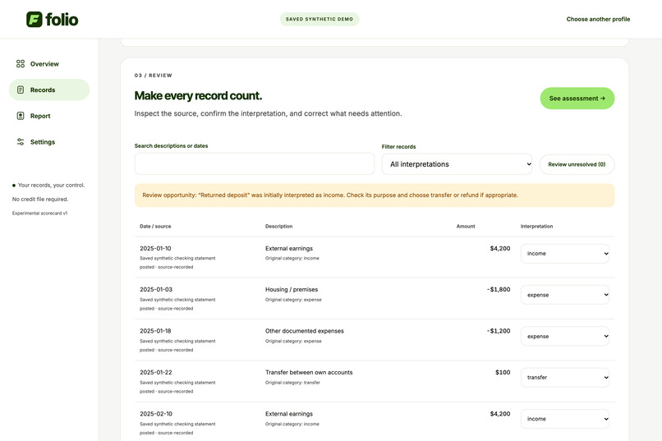662x441 pixels.
Task: Click the Transfer between own accounts description
Action: [309, 372]
